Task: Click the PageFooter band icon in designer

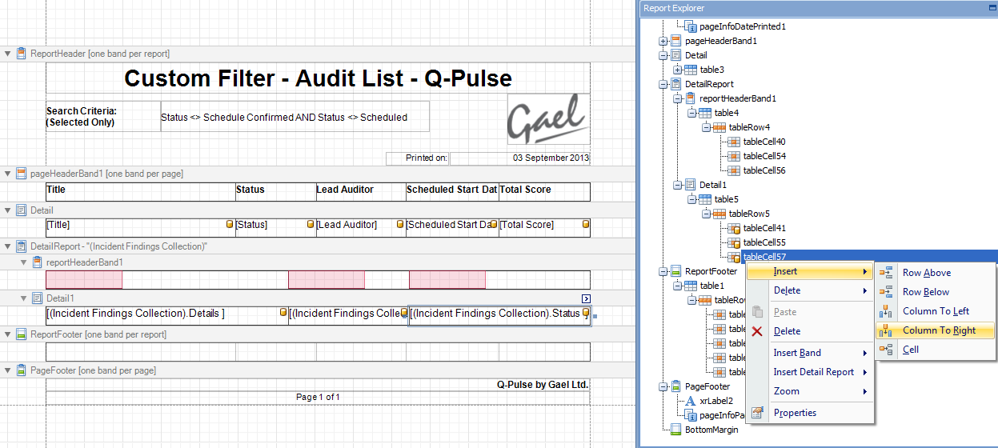Action: [x=22, y=370]
